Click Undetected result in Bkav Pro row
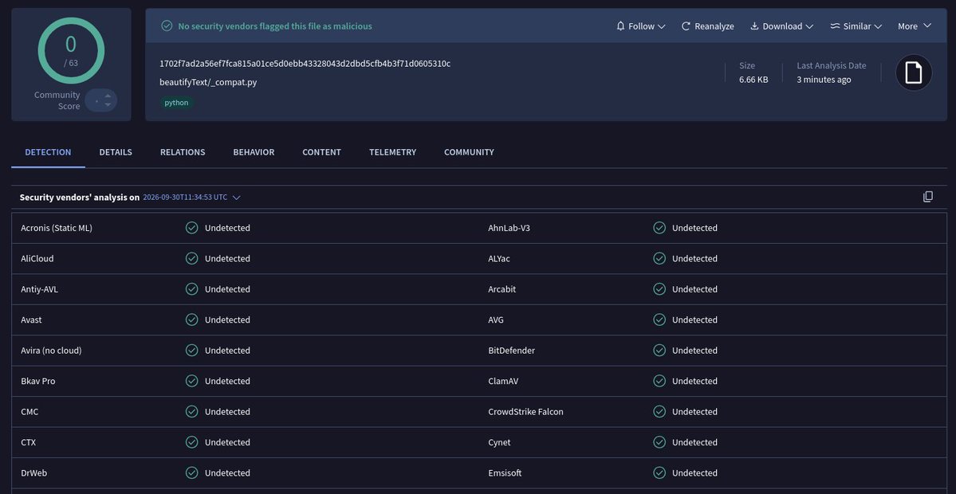Screen dimensions: 956x494 (227, 381)
